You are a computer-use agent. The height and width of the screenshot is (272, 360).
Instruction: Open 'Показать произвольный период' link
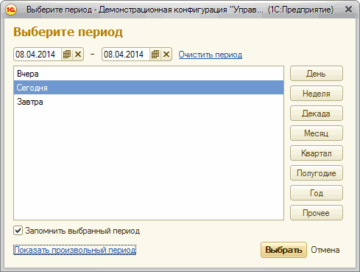(x=74, y=250)
